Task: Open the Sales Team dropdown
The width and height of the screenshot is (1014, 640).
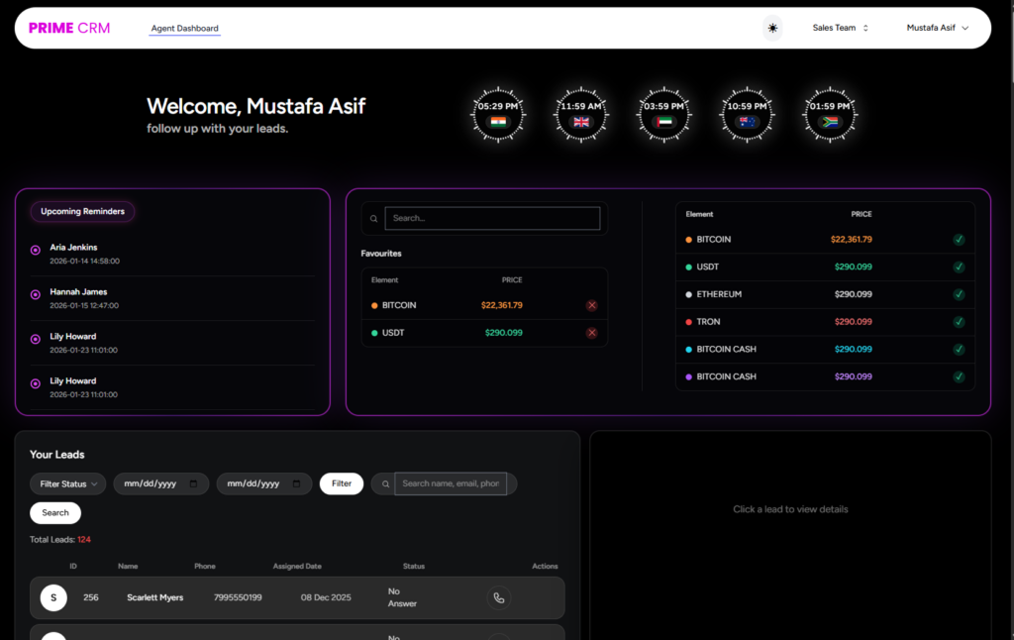Action: coord(840,28)
